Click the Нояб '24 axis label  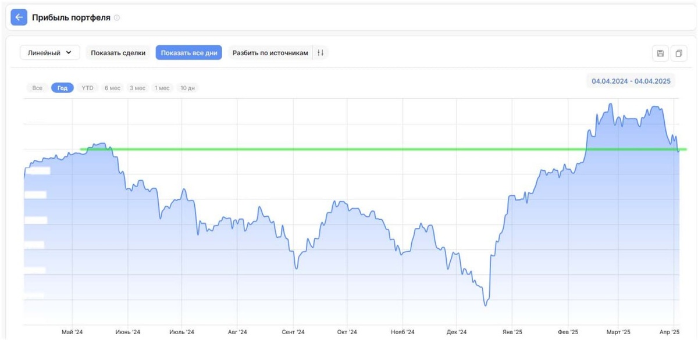pyautogui.click(x=403, y=332)
